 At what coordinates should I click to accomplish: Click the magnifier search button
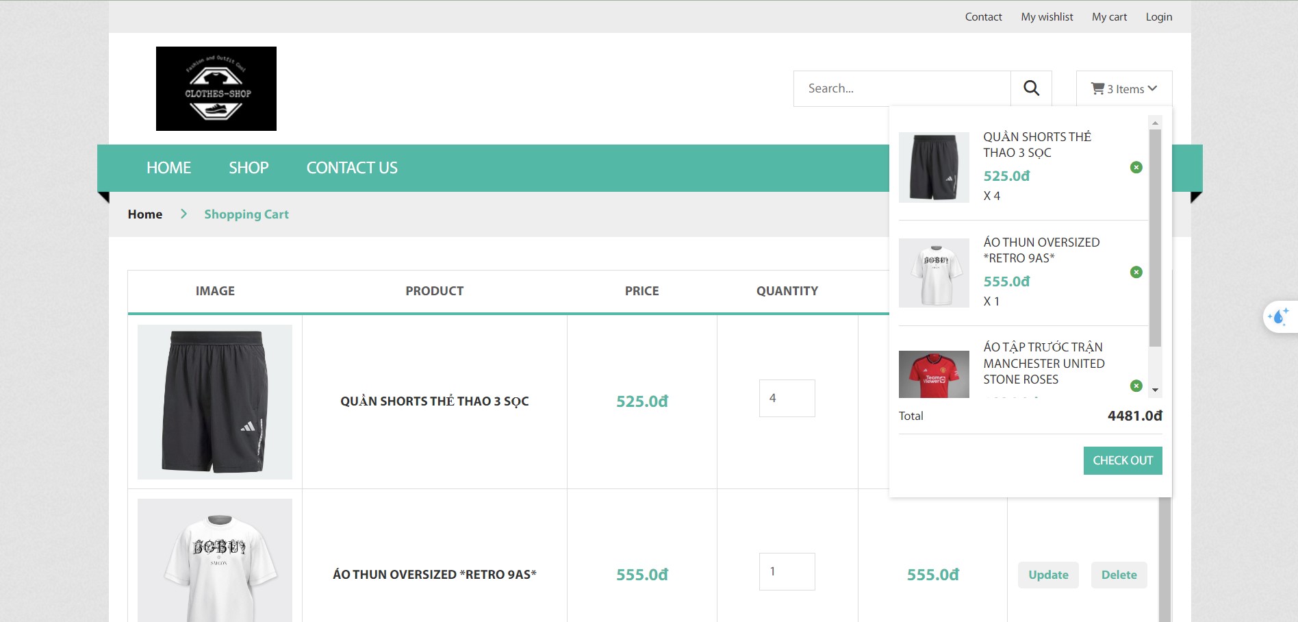1031,88
